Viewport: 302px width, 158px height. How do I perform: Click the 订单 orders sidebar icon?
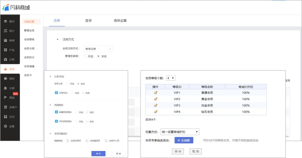click(6, 59)
